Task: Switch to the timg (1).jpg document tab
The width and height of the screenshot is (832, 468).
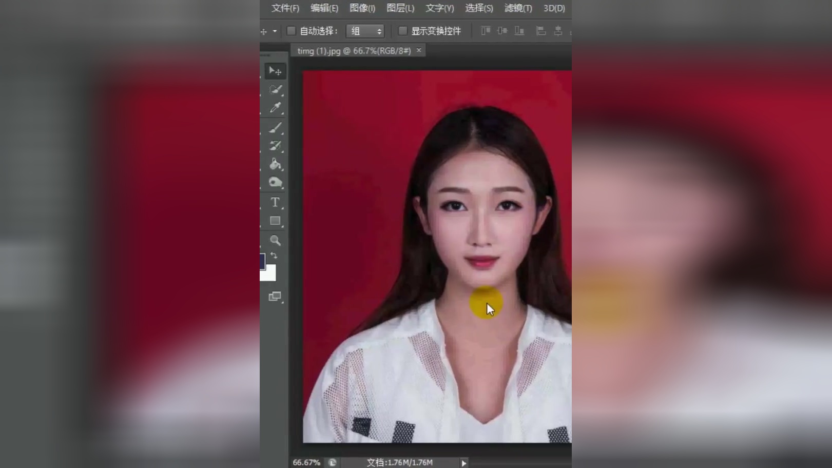Action: pos(354,51)
